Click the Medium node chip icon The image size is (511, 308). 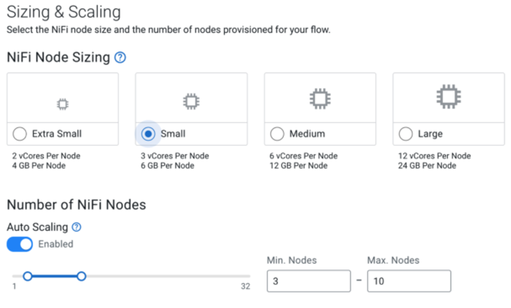[x=320, y=98]
